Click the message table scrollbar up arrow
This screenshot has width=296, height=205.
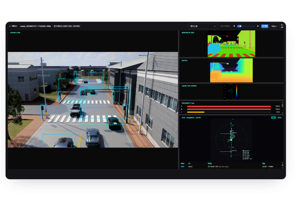pyautogui.click(x=282, y=163)
